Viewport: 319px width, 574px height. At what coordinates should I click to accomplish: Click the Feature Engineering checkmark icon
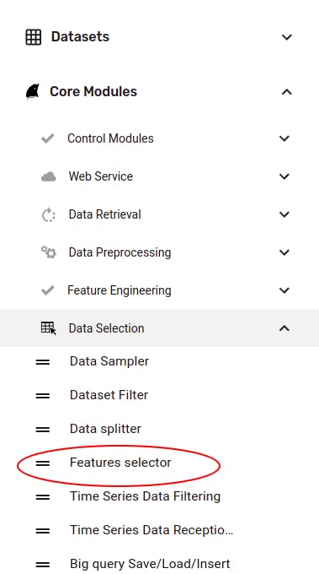(x=48, y=290)
